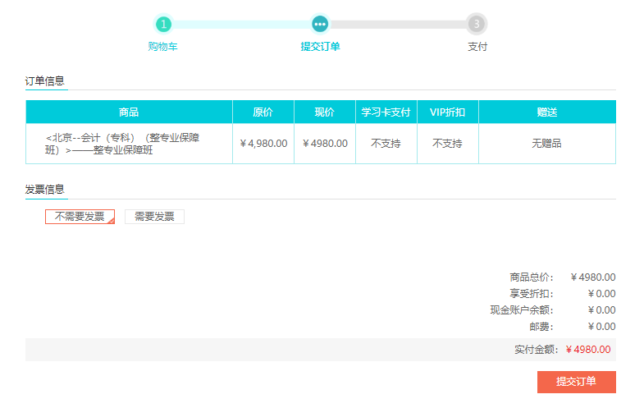
Task: Click the 原价 column header
Action: (263, 112)
